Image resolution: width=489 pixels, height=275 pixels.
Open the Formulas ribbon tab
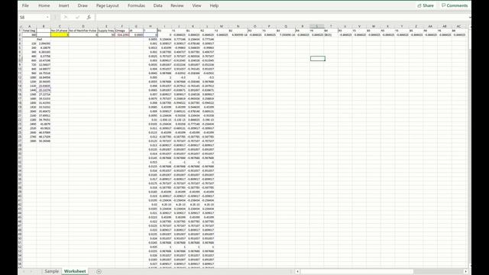[x=136, y=5]
